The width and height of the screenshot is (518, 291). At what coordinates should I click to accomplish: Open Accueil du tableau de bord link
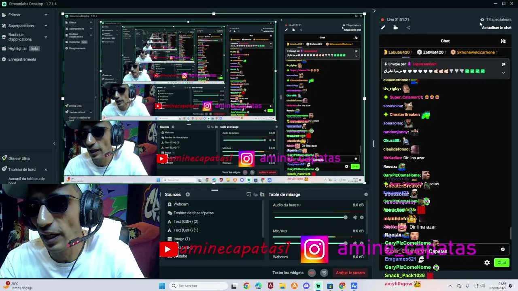pos(26,181)
